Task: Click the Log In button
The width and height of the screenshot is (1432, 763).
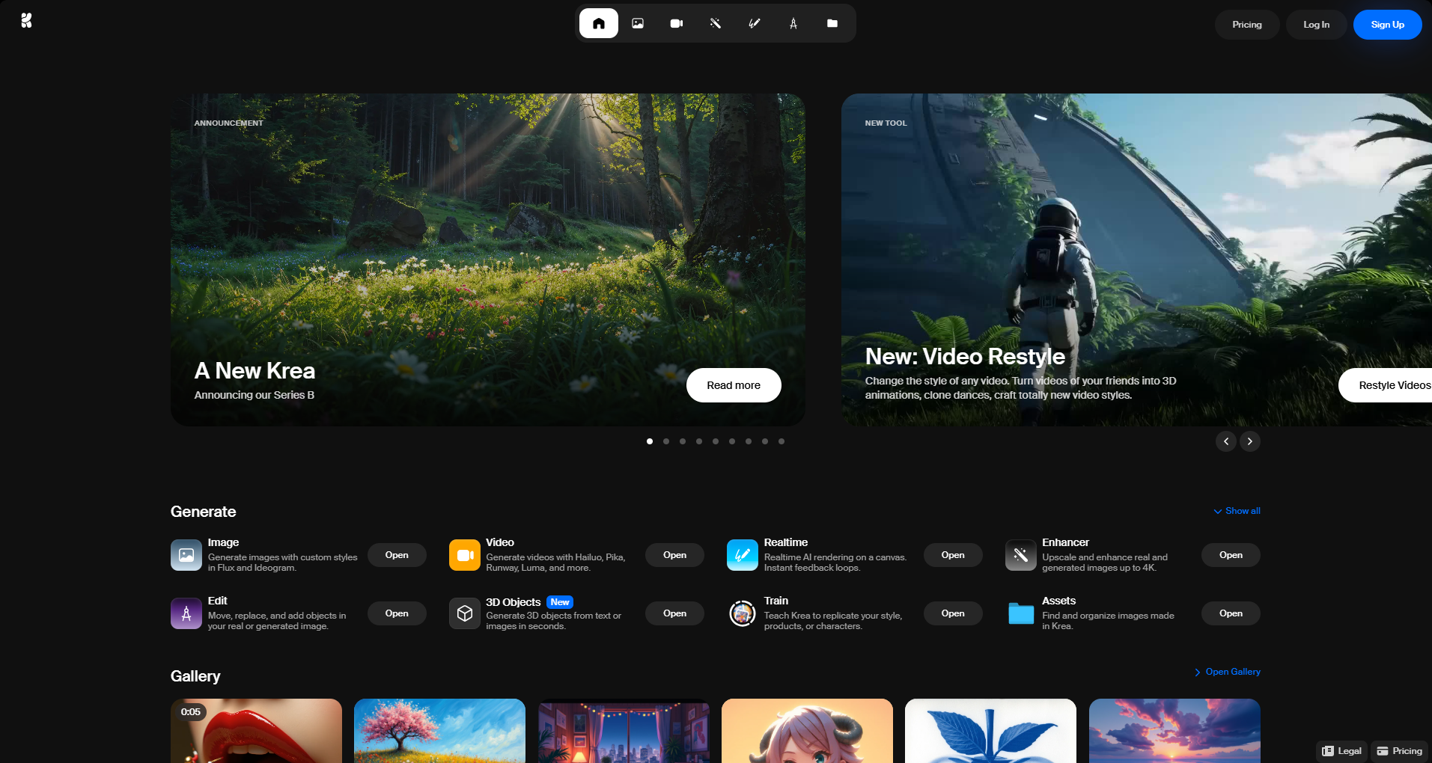Action: tap(1317, 25)
